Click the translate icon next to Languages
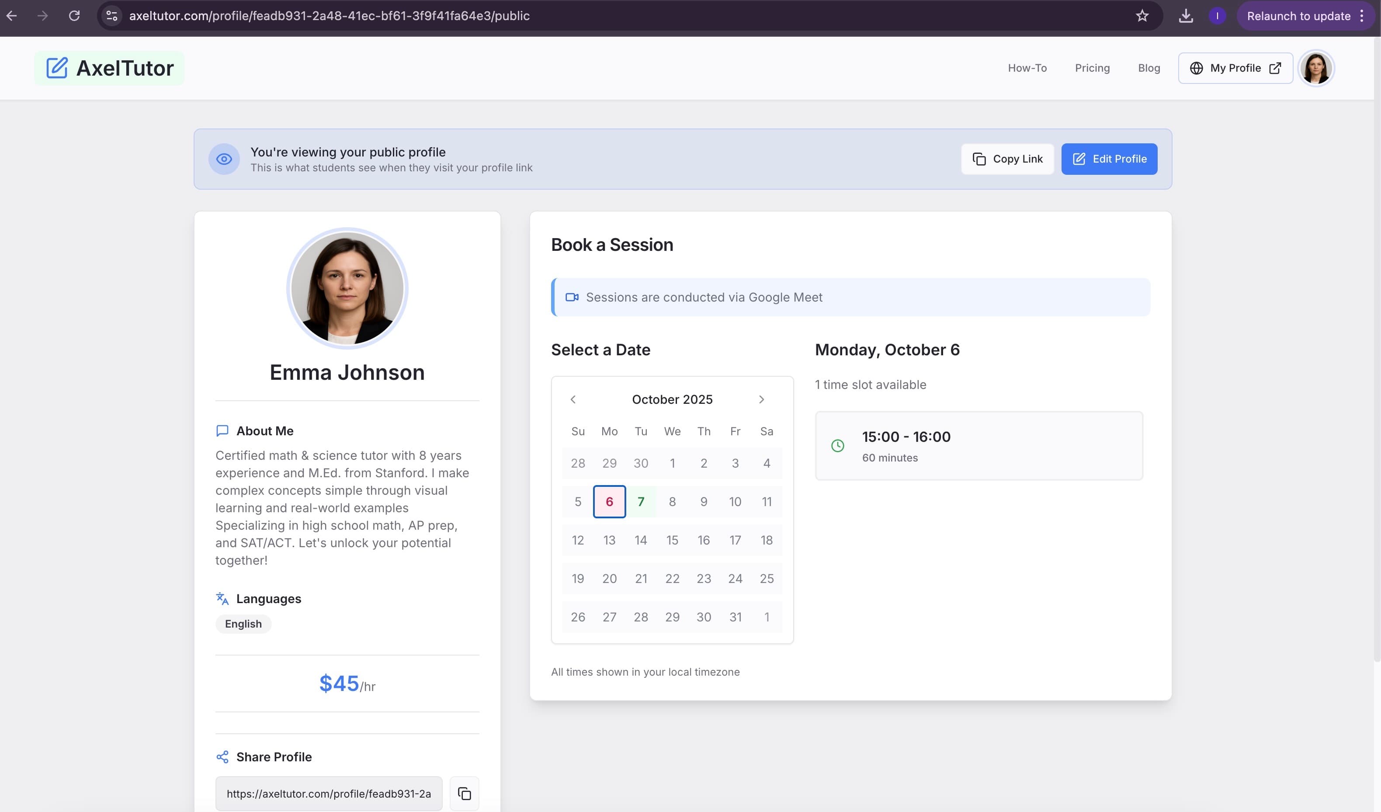This screenshot has height=812, width=1381. coord(222,598)
